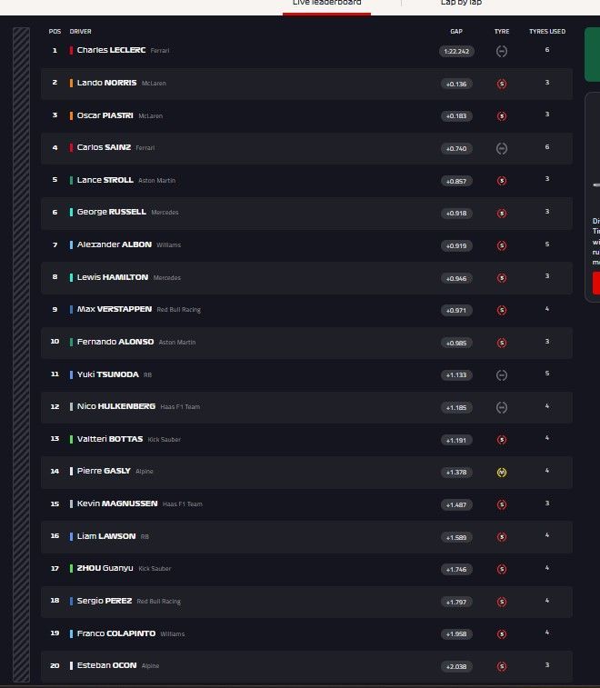Screen dimensions: 600x688
Task: Click the red button in side panel
Action: [x=596, y=283]
